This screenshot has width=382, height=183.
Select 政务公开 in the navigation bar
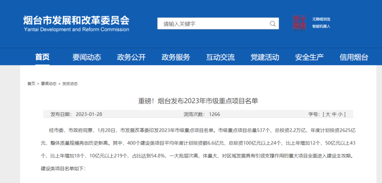(131, 57)
